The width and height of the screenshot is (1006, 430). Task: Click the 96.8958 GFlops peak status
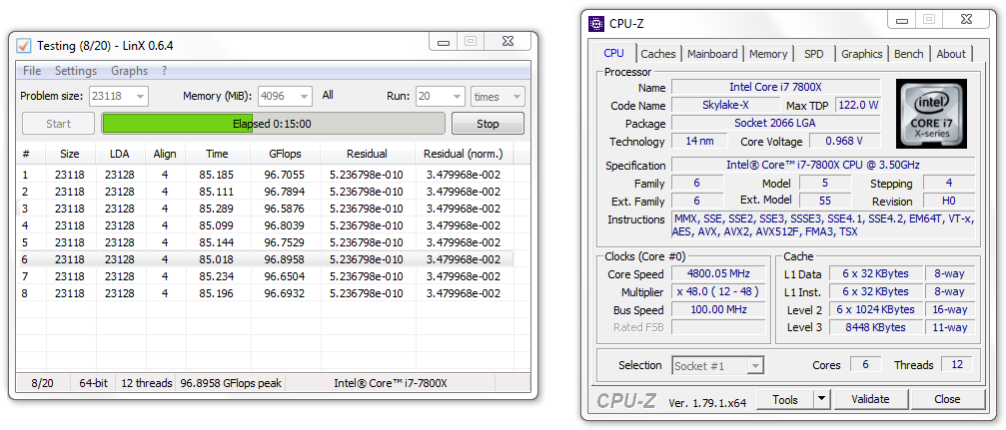click(x=231, y=383)
